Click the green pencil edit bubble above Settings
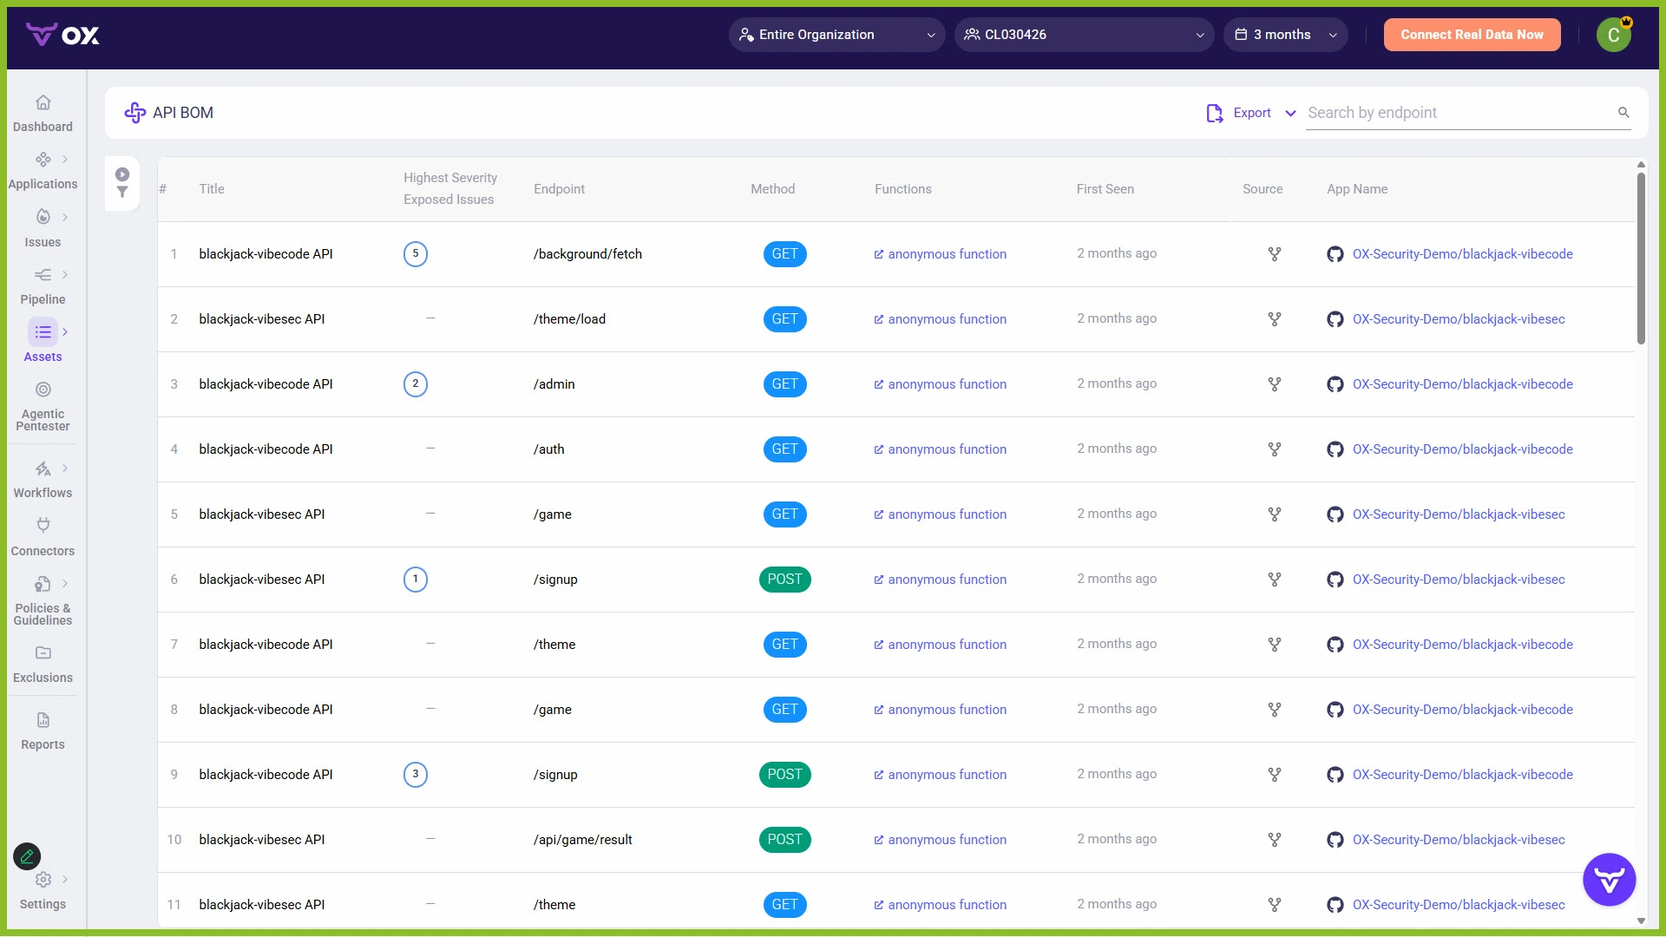This screenshot has width=1666, height=937. point(26,856)
